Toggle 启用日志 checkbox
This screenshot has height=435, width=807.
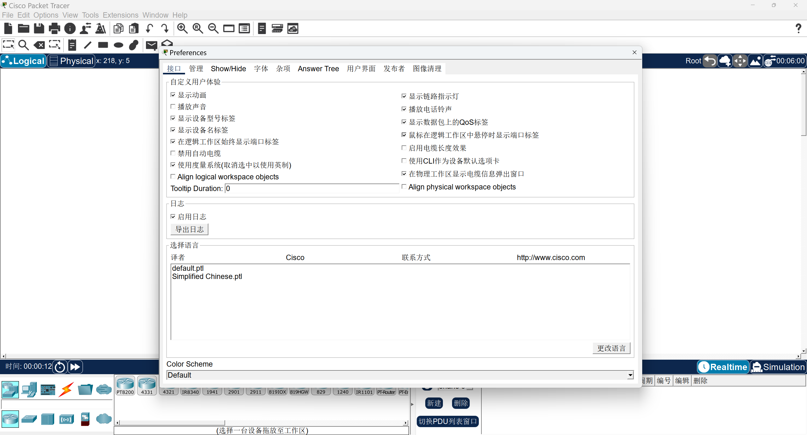pos(173,217)
